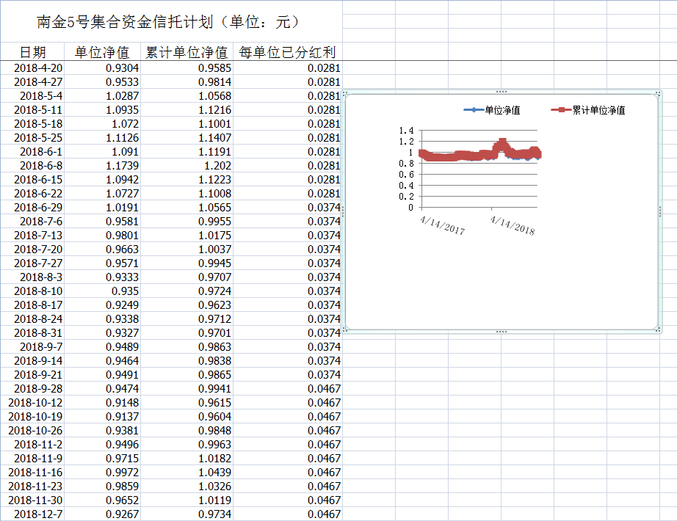The width and height of the screenshot is (677, 521).
Task: Select cell with value 1.0565
Action: (187, 207)
